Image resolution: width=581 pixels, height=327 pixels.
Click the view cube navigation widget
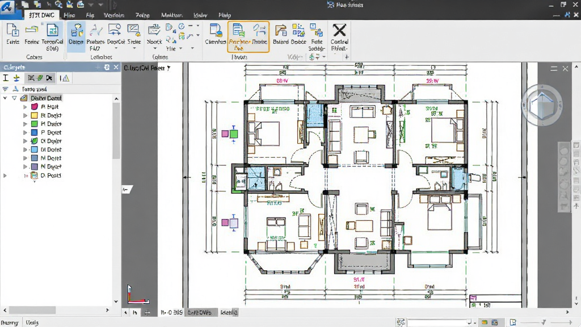542,105
